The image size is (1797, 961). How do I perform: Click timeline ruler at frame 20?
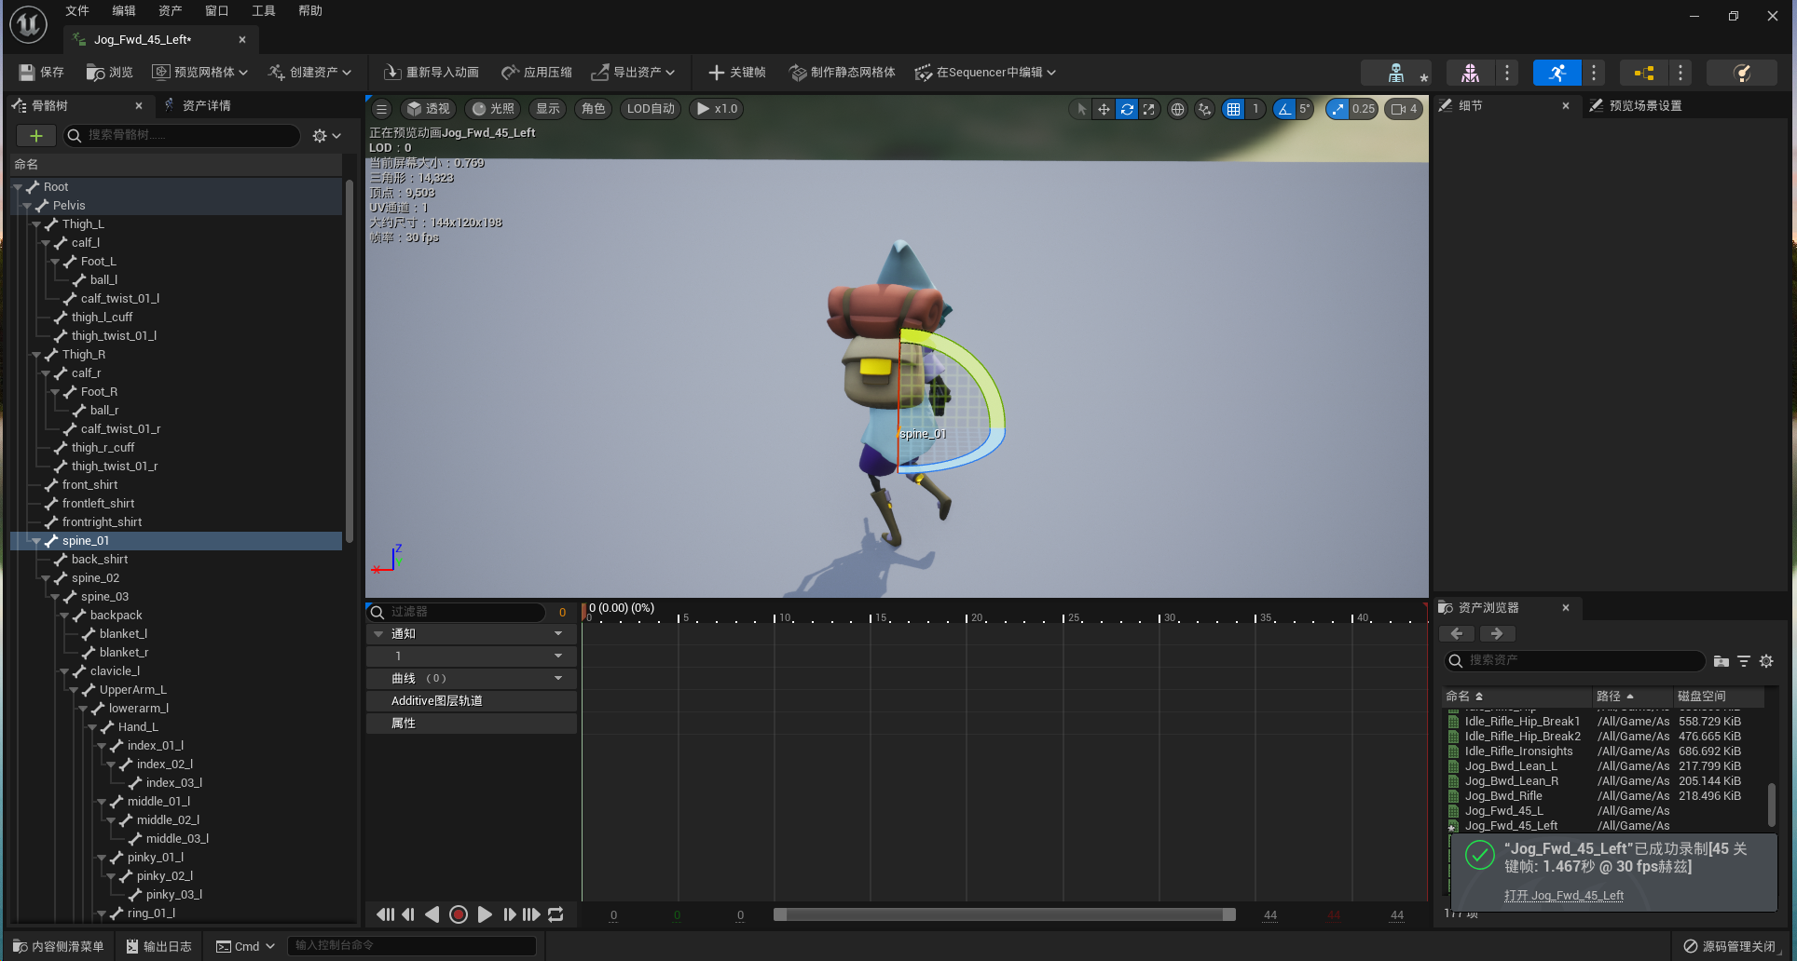(x=967, y=616)
